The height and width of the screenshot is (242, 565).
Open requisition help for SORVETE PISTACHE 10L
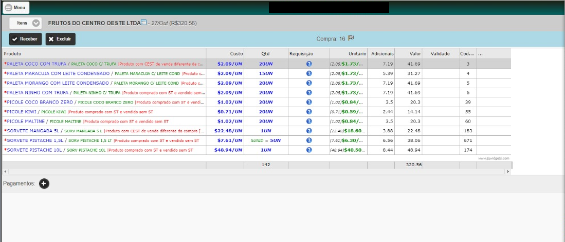[309, 150]
